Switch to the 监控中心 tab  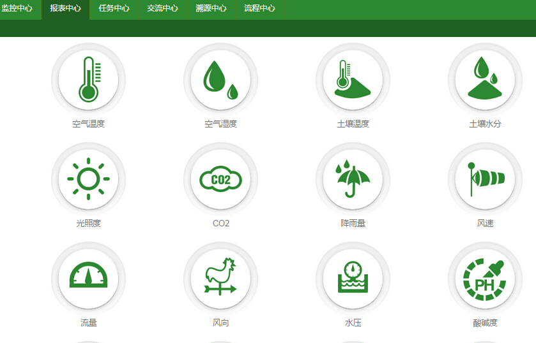pos(17,9)
